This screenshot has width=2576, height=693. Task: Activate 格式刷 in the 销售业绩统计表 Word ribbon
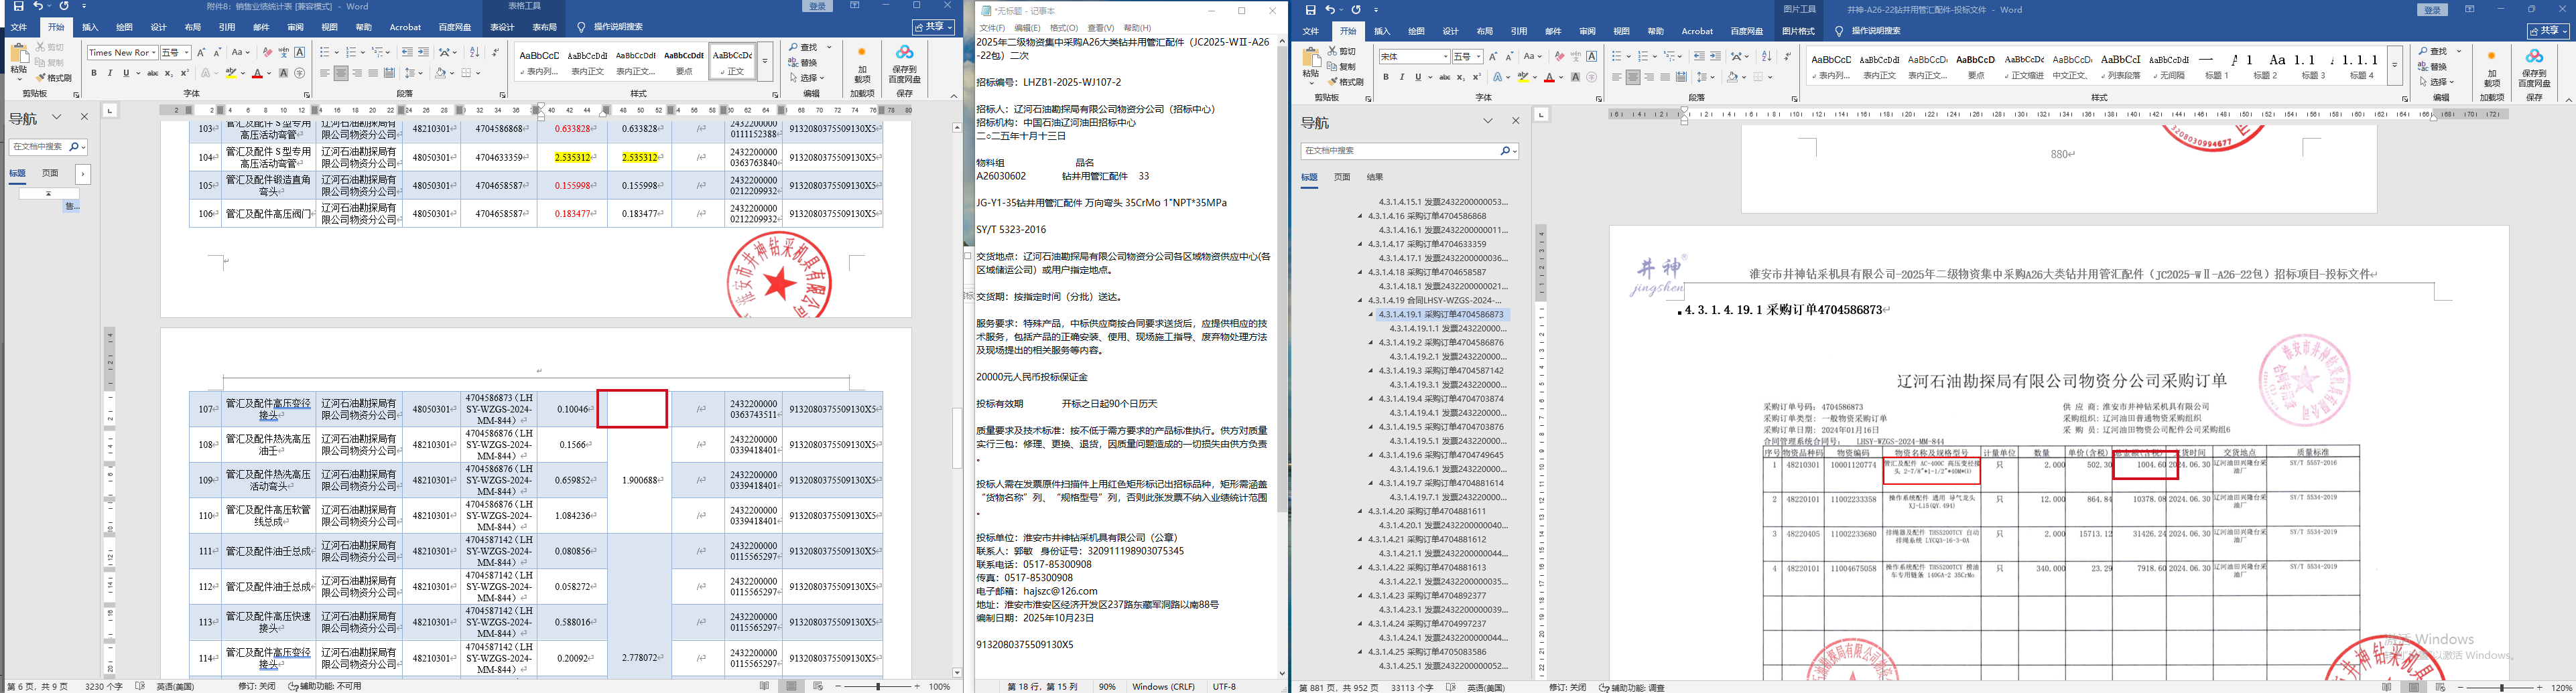click(x=53, y=78)
